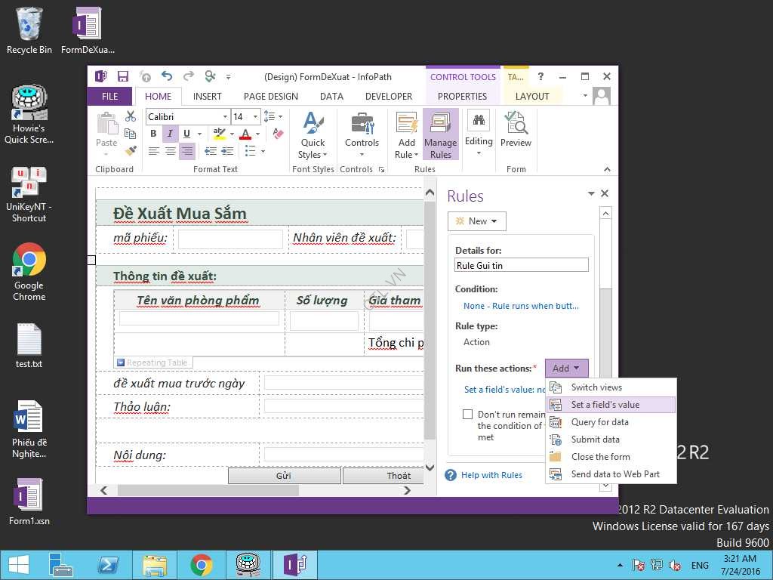Screen dimensions: 773x580
Task: Click the Clear Formatting eraser icon
Action: click(x=278, y=134)
